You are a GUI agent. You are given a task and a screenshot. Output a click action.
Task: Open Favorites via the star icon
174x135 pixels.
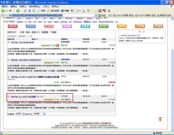(48, 11)
